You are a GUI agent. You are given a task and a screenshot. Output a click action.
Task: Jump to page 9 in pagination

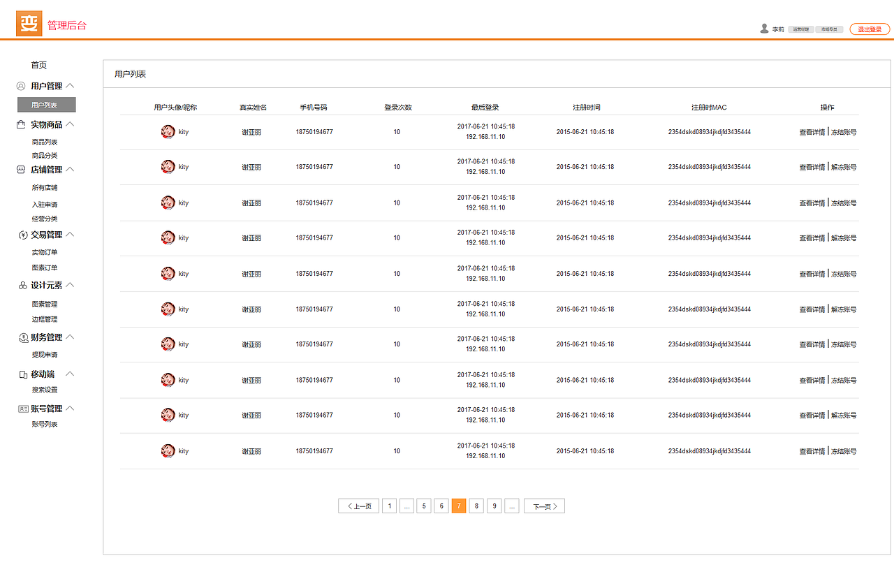494,506
